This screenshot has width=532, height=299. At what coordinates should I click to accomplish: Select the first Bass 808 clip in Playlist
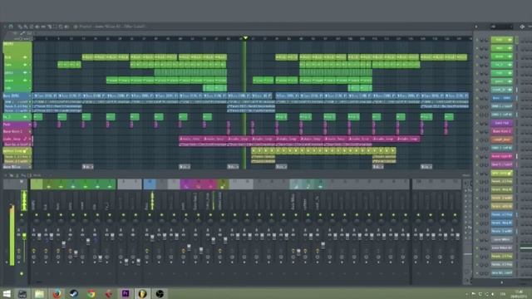45,96
